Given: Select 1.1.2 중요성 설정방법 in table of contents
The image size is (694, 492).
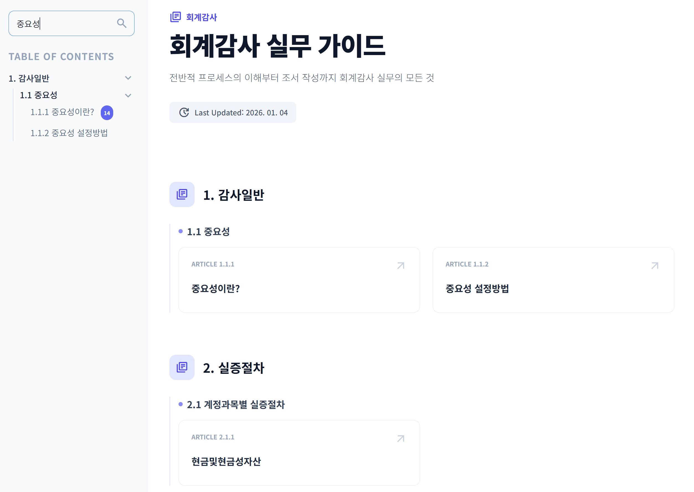Looking at the screenshot, I should coord(69,132).
